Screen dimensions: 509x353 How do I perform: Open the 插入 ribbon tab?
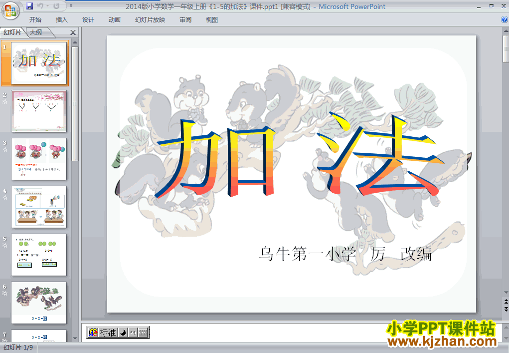(62, 20)
